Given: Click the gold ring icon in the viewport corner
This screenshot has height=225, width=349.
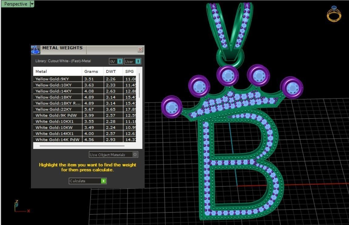Looking at the screenshot, I should tap(334, 14).
